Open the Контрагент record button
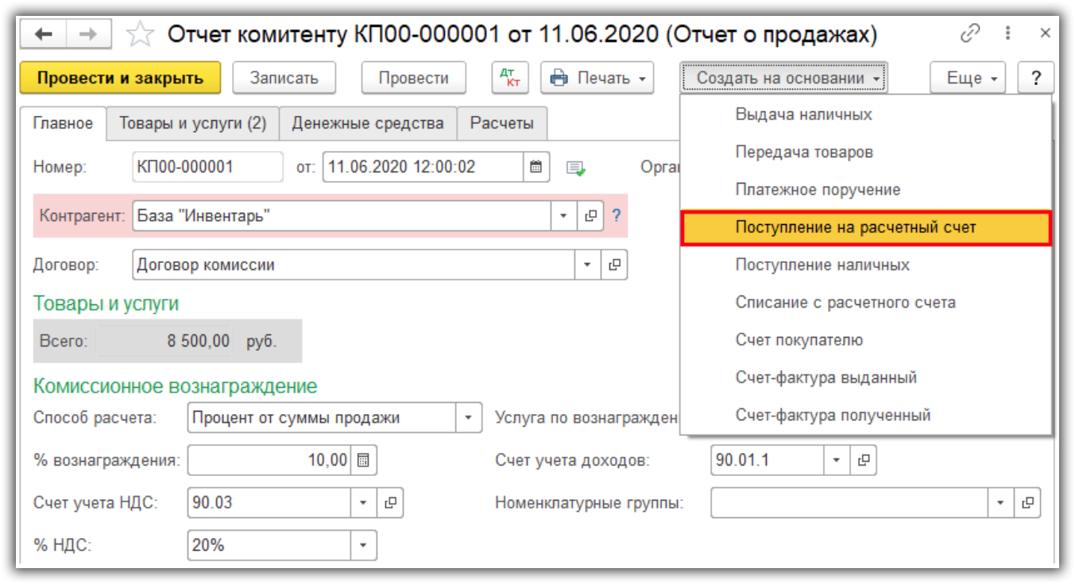This screenshot has width=1075, height=584. [x=590, y=216]
